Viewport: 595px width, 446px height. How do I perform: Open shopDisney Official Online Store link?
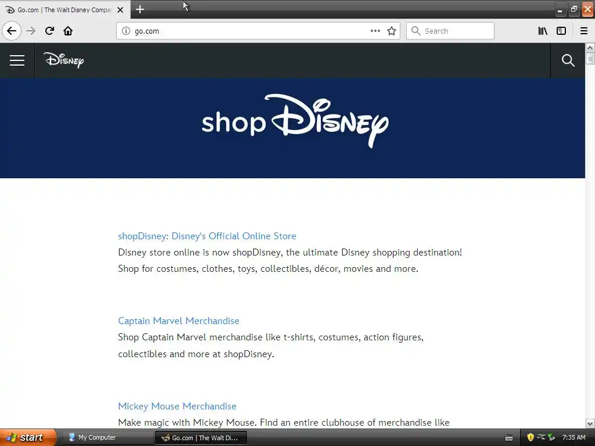207,236
